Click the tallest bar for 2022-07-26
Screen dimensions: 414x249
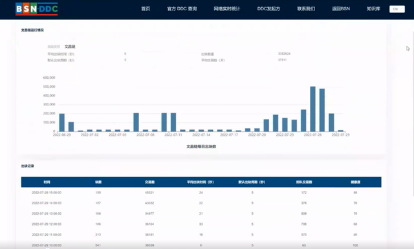(312, 109)
